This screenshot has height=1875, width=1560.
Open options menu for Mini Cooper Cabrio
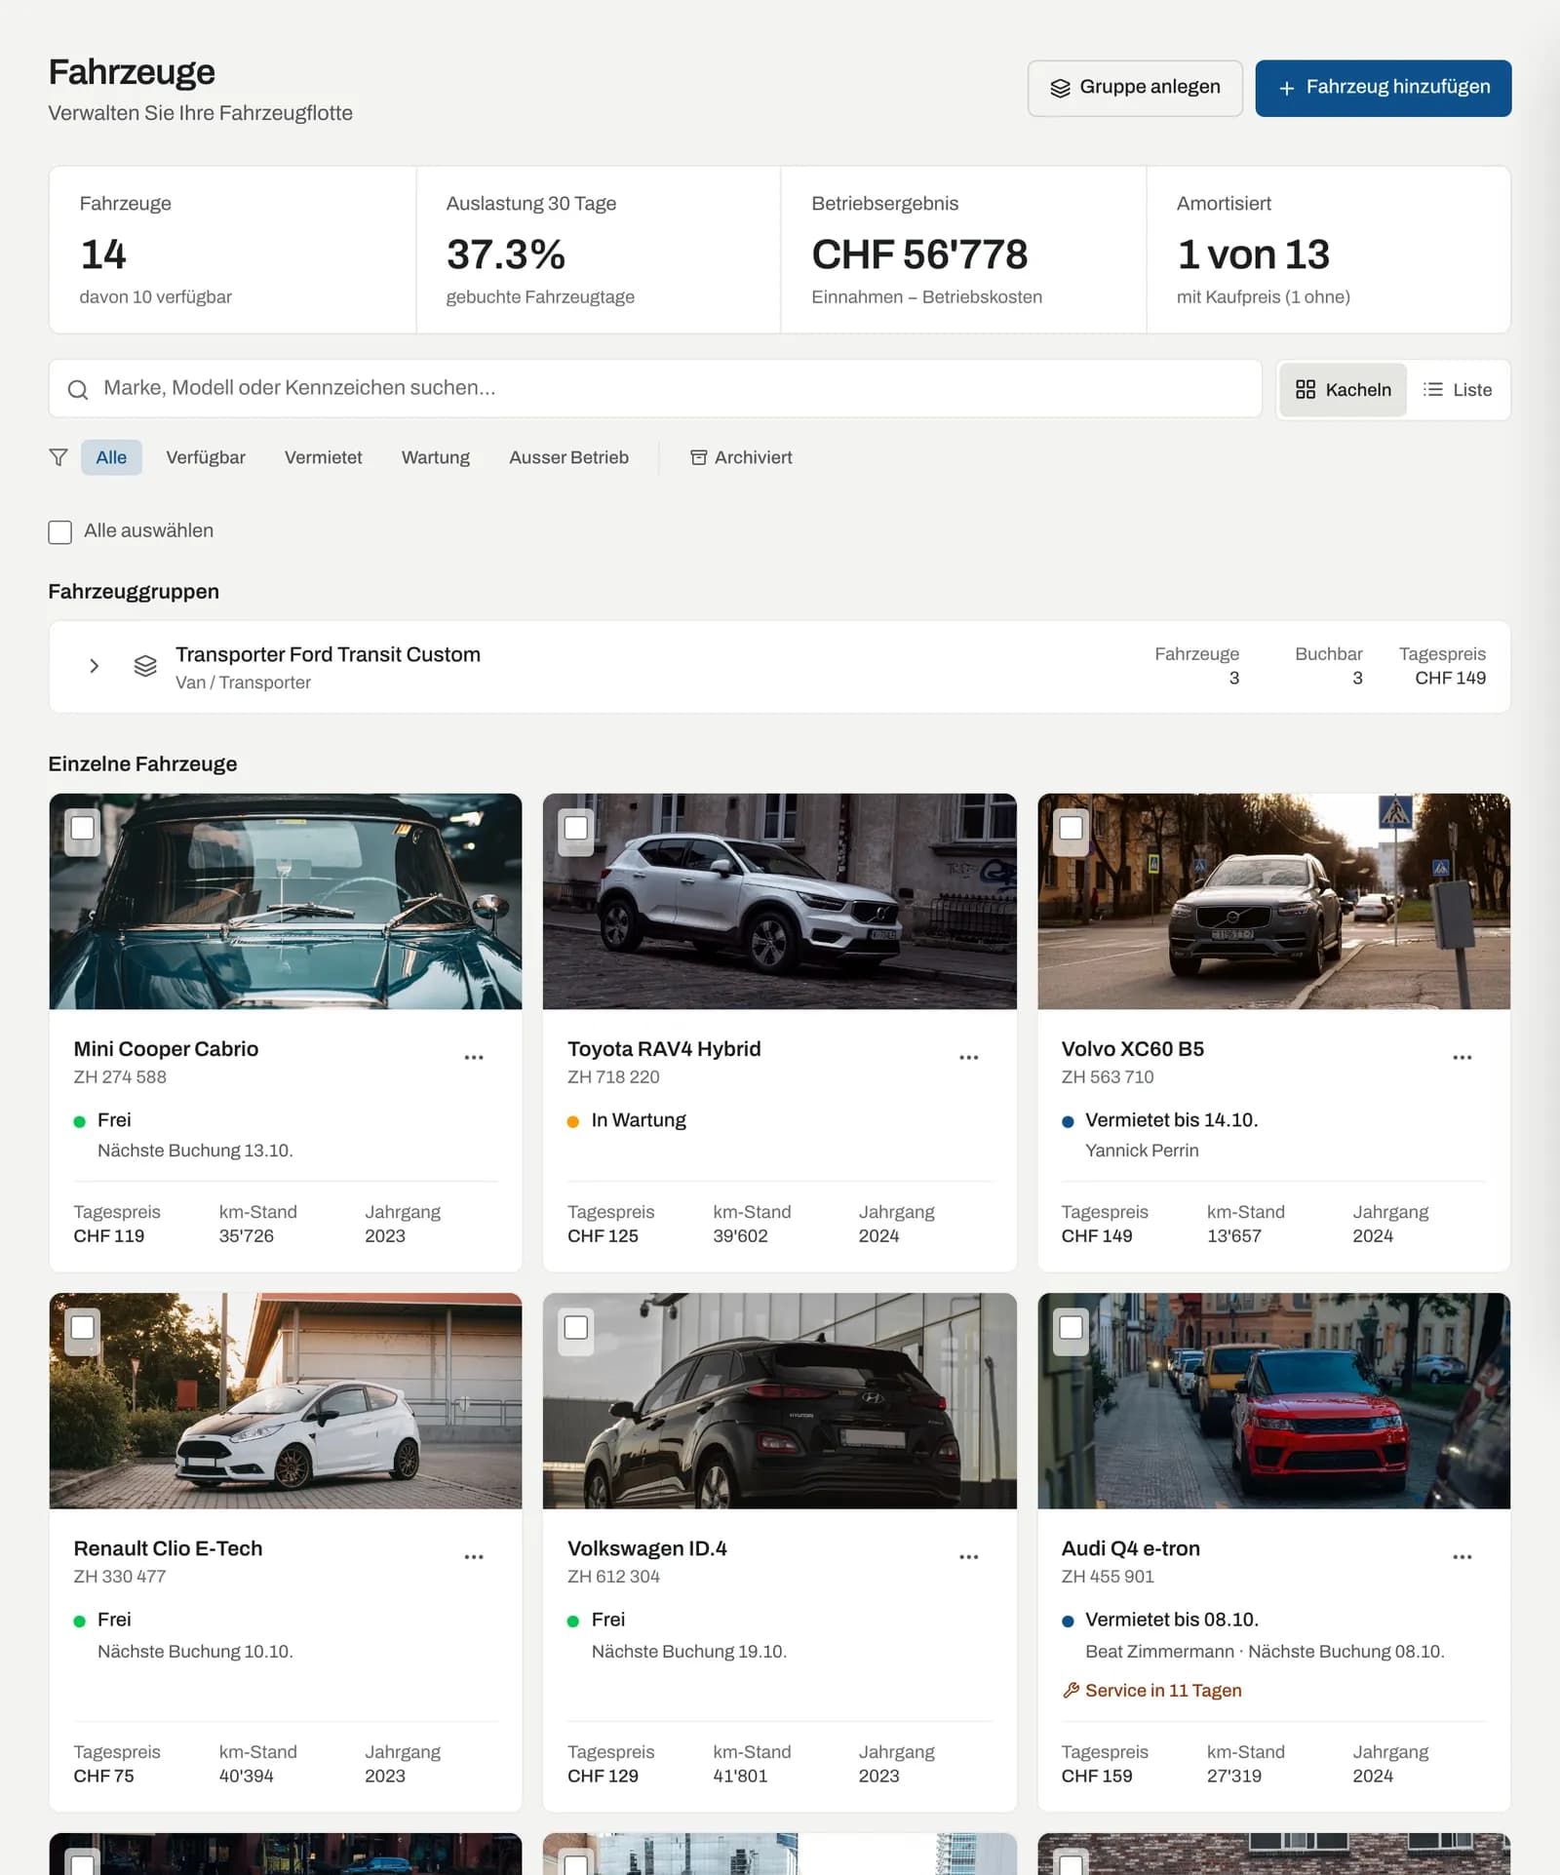[474, 1058]
